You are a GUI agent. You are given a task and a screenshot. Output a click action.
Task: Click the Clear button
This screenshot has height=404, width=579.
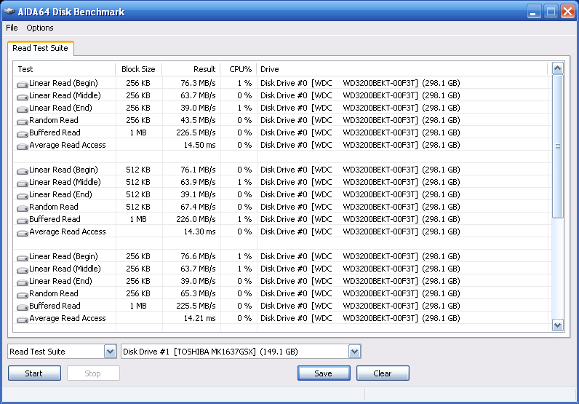tap(383, 373)
